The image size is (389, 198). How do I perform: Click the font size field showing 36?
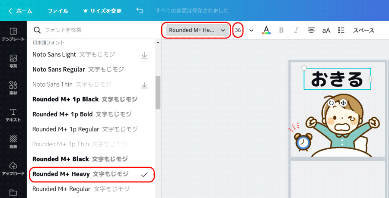[238, 30]
